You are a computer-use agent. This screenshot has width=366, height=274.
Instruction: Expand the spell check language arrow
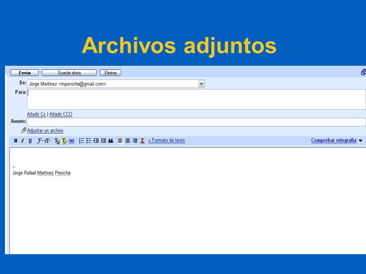(360, 141)
